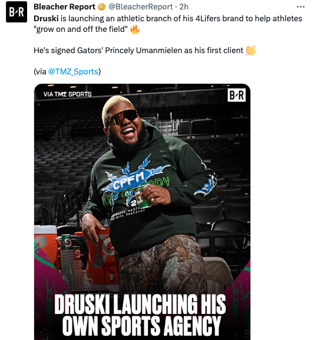
Task: Click the VIA TMZ SPORTS caption in the image
Action: pyautogui.click(x=67, y=94)
